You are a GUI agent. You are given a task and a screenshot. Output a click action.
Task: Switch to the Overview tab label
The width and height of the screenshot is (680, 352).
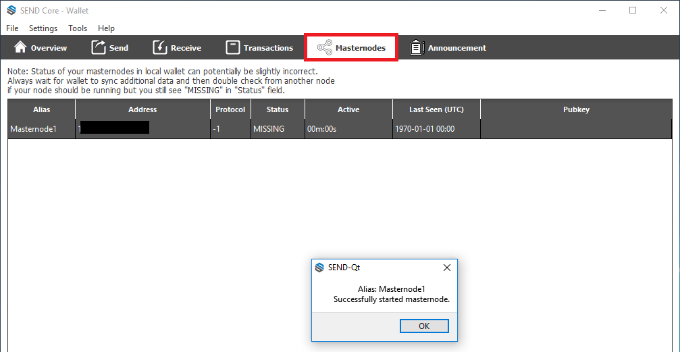coord(49,48)
